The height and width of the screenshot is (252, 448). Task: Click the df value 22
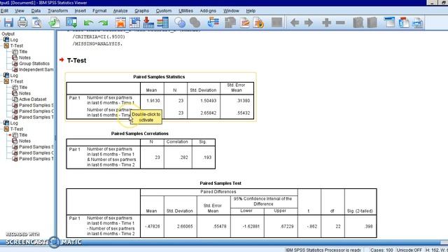tap(338, 226)
